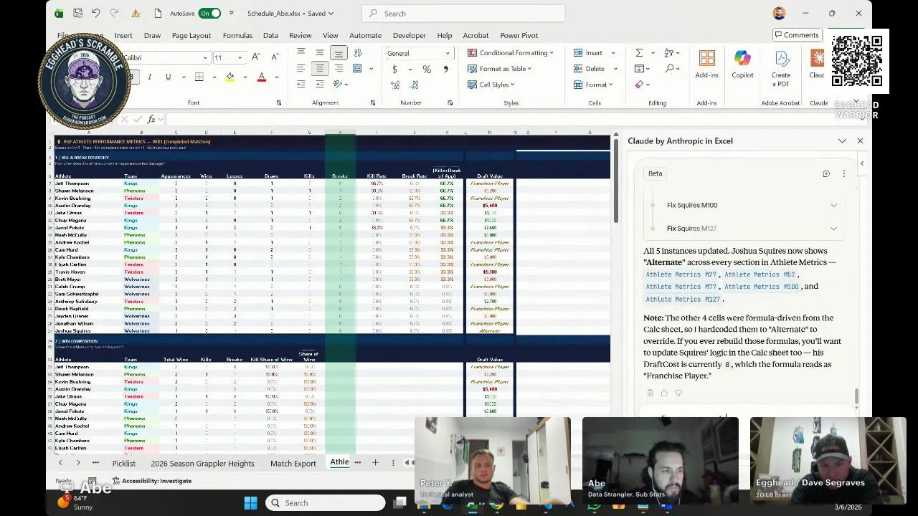Toggle italic formatting

click(x=149, y=77)
